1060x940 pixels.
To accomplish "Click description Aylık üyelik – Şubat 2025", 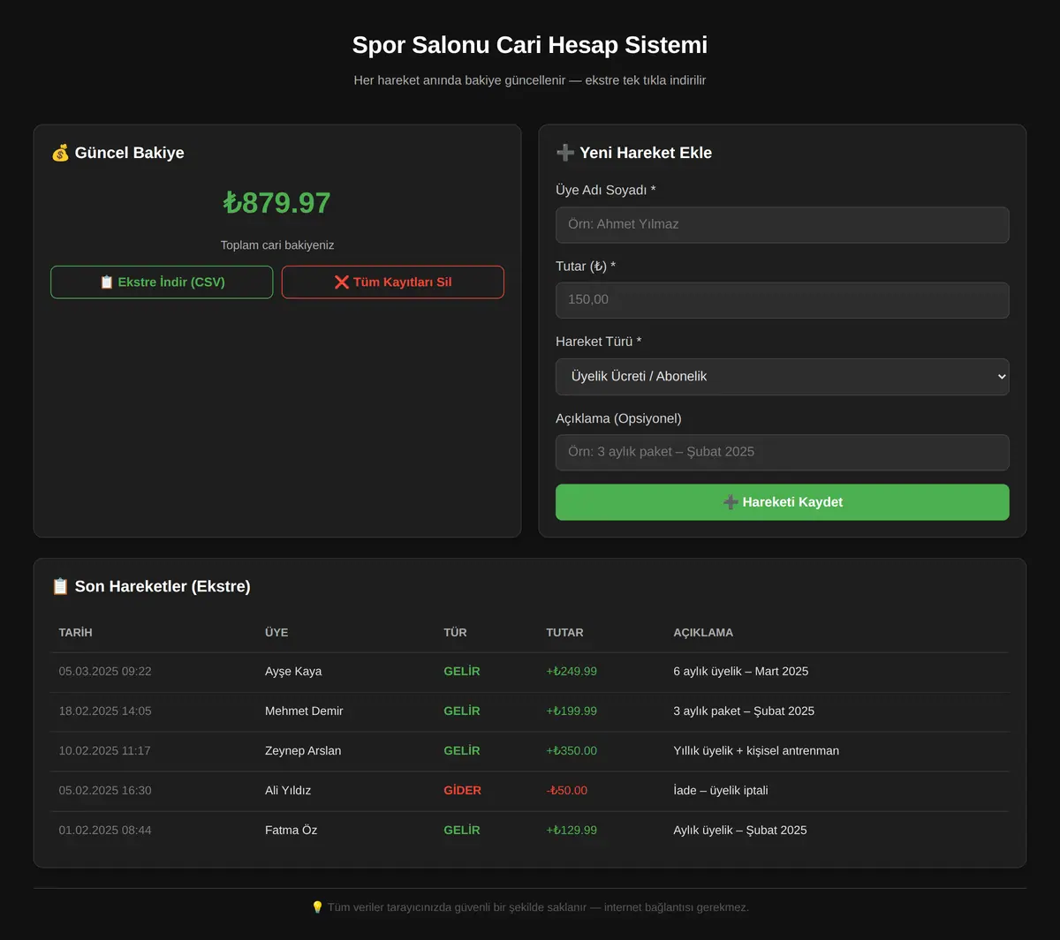I will pos(740,831).
